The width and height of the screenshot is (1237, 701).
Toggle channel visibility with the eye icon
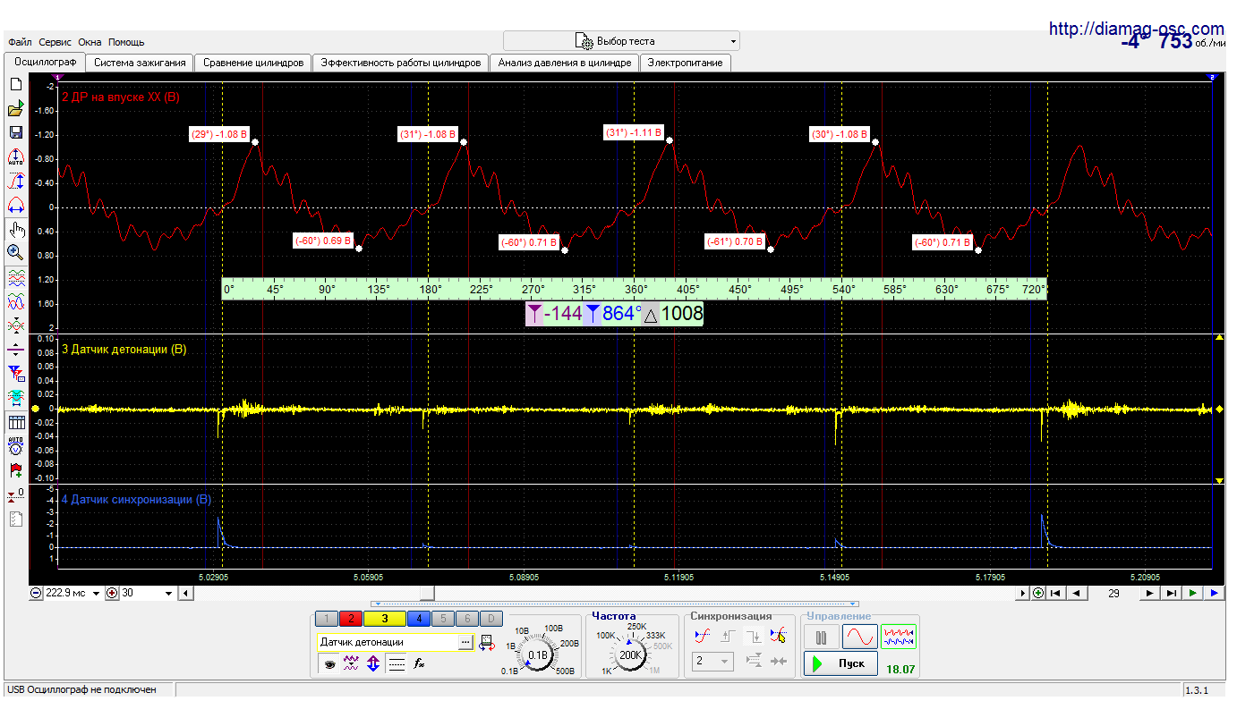329,664
